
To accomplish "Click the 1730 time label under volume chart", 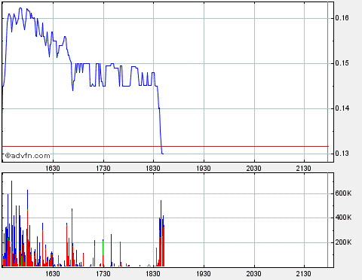I will tap(103, 274).
